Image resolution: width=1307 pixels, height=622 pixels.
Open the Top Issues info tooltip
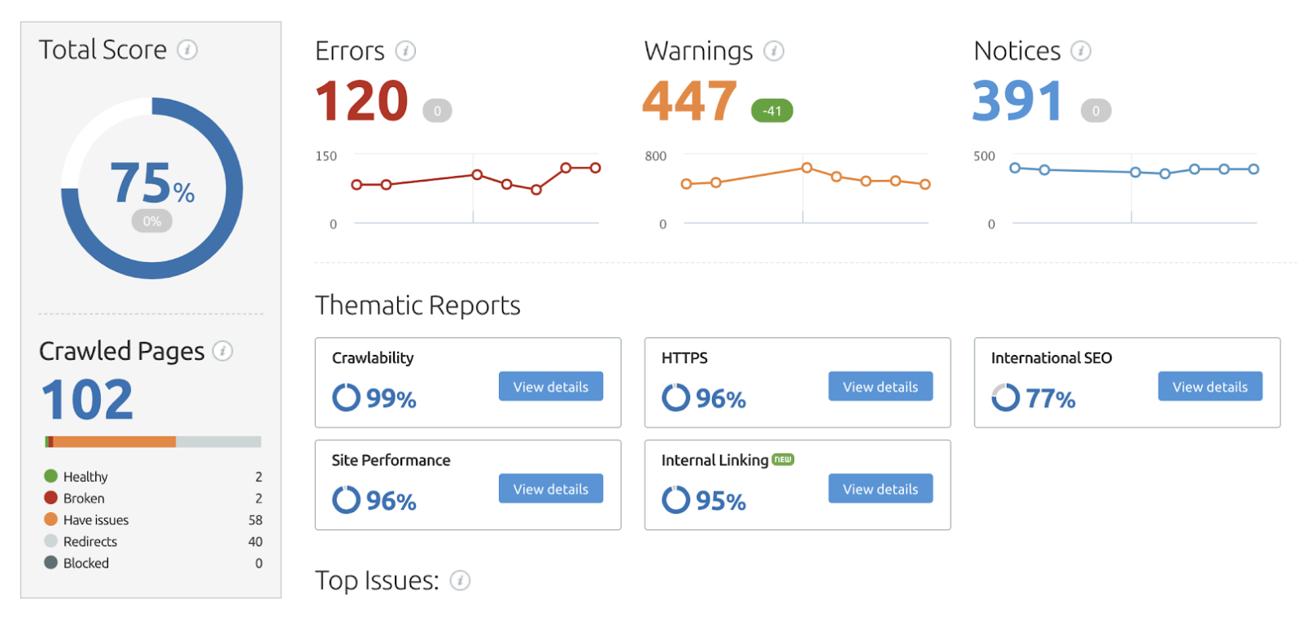[461, 580]
